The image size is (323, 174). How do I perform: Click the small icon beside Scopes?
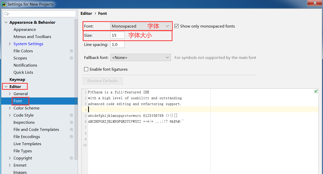[71, 58]
